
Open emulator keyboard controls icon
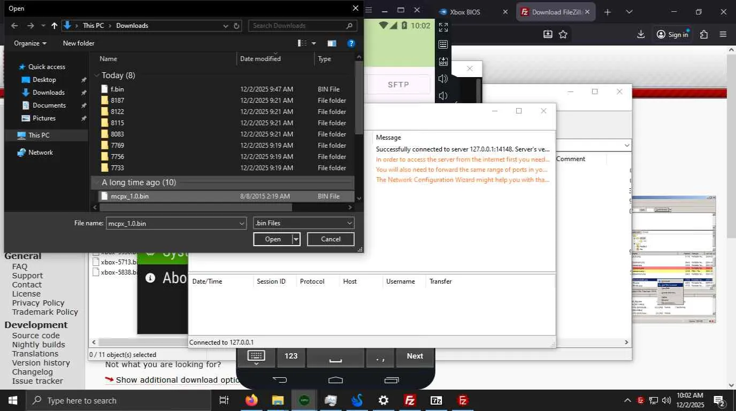pyautogui.click(x=443, y=44)
